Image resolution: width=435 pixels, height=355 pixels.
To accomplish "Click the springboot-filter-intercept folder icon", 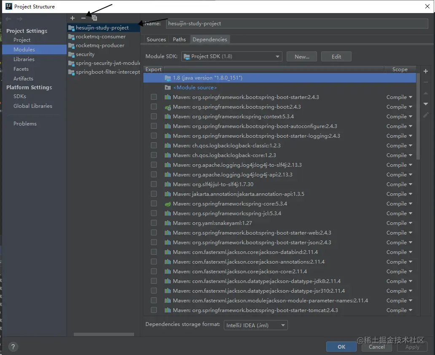I will [x=71, y=72].
